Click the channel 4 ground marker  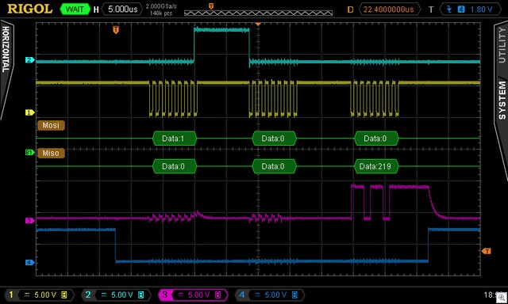30,262
